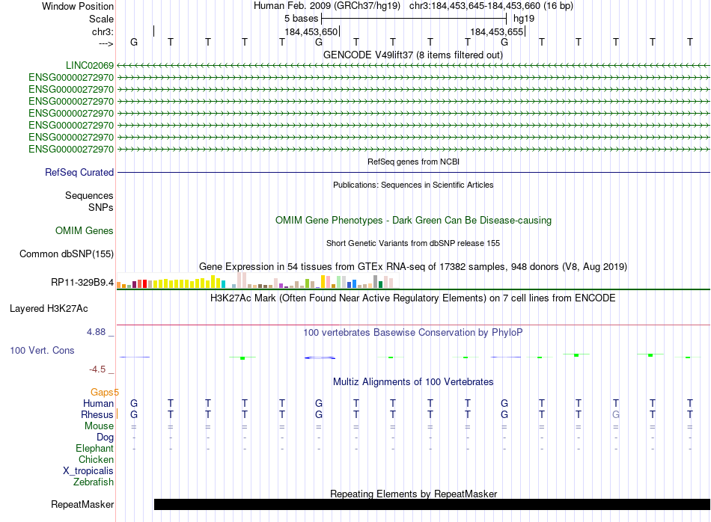Open the RefSeq genes from NCBI title
711x522 pixels.
coord(414,162)
